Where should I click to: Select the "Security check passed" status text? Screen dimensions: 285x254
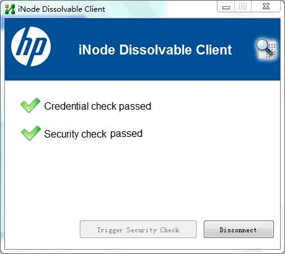[x=93, y=134]
